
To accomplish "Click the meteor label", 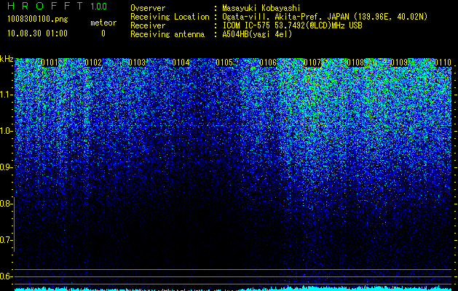I will click(103, 23).
